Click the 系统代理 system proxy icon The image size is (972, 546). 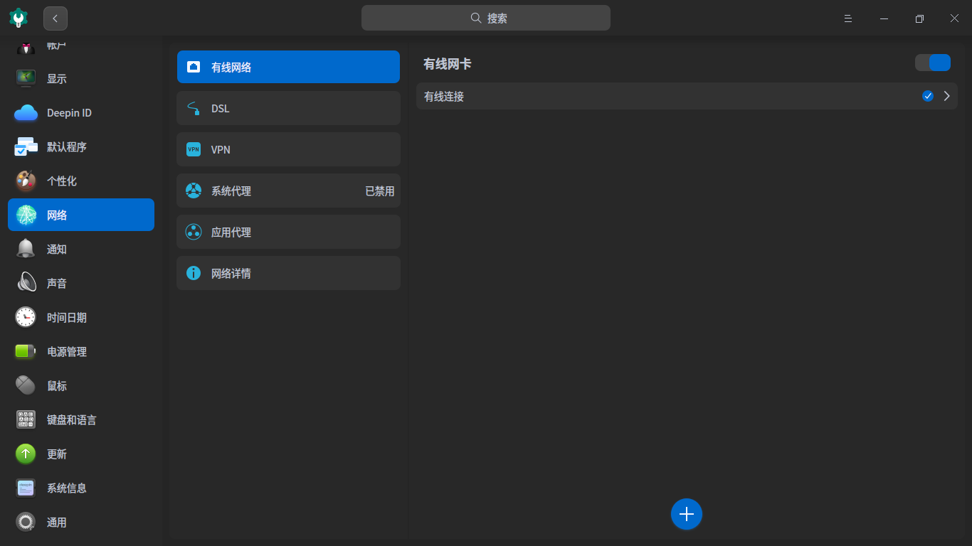coord(194,191)
